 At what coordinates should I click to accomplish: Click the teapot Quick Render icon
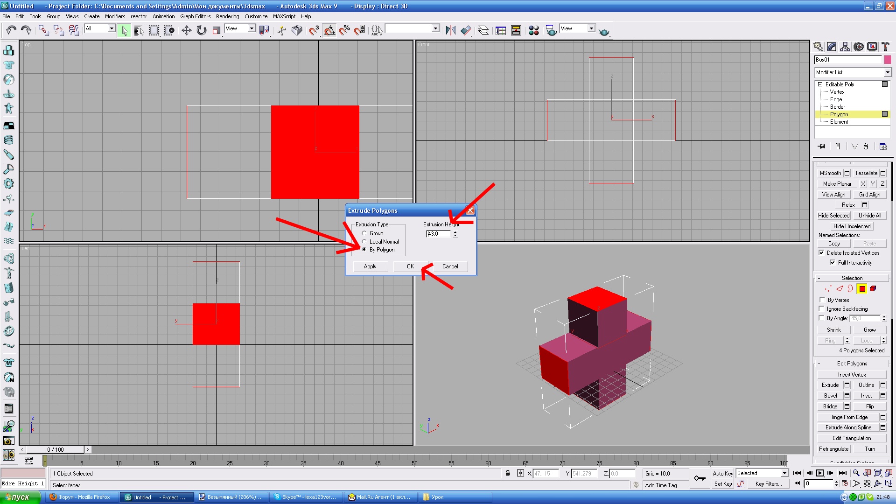click(x=604, y=31)
